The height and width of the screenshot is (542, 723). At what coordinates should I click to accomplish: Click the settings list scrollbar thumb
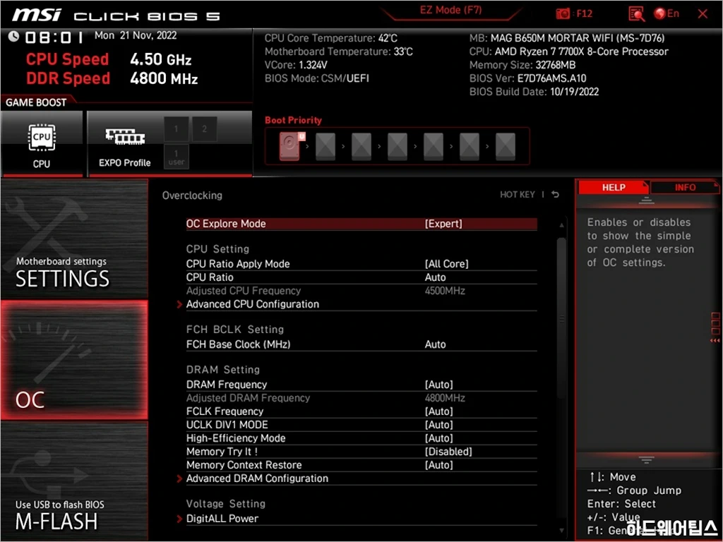click(x=561, y=318)
